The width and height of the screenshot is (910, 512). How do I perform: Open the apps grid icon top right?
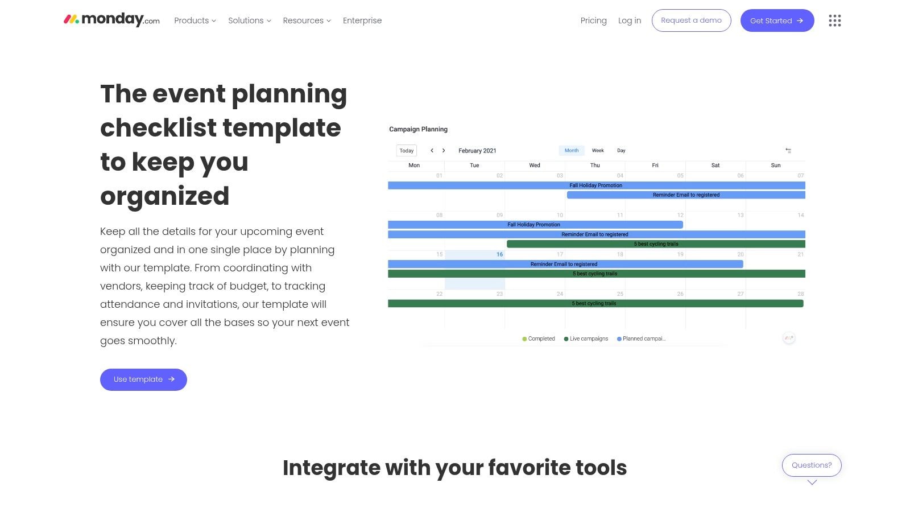834,20
